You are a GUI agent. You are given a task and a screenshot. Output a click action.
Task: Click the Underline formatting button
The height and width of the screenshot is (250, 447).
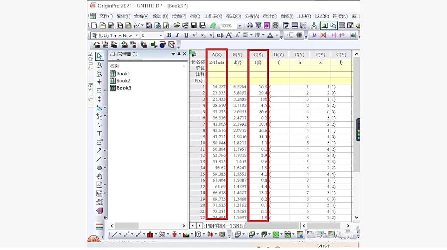pos(186,35)
